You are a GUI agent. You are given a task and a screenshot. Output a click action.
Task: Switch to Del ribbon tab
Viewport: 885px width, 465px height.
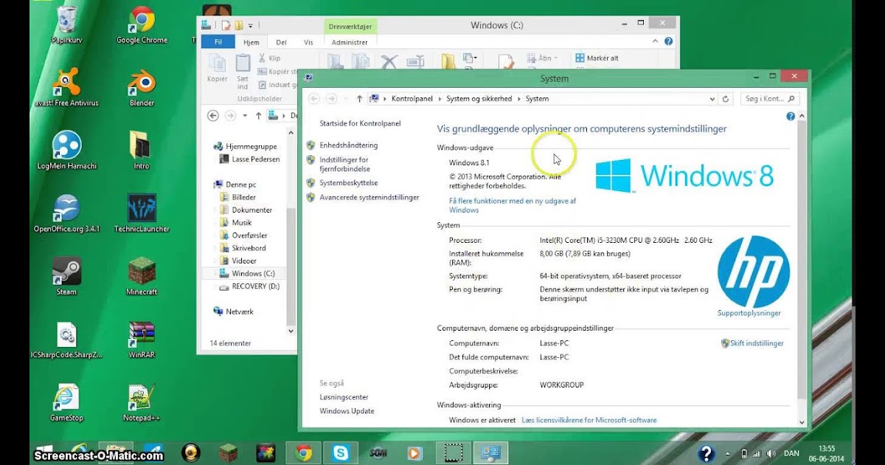coord(281,43)
